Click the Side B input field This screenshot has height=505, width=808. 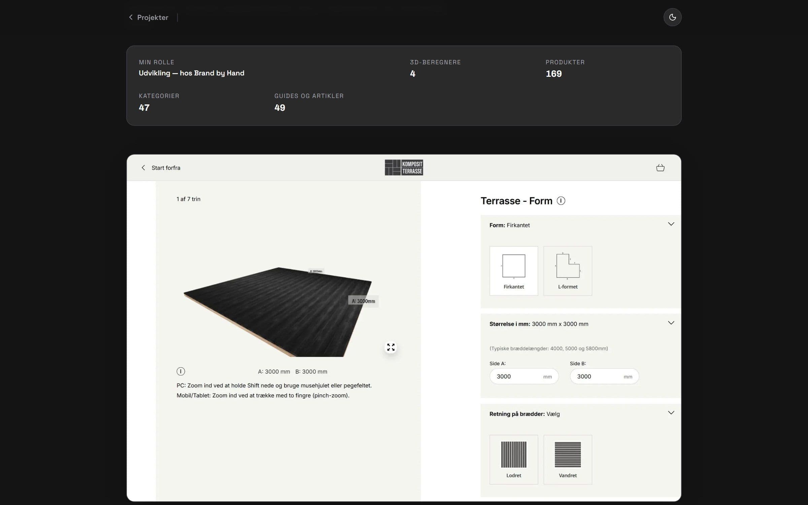(x=604, y=376)
